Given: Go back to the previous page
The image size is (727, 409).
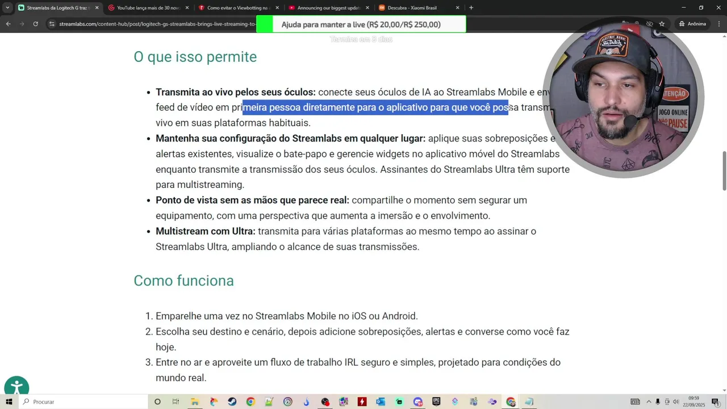Looking at the screenshot, I should (x=9, y=24).
